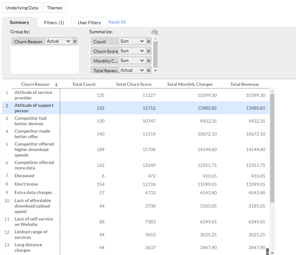The image size is (296, 255).
Task: Remove the Count summarize field
Action: pos(148,41)
